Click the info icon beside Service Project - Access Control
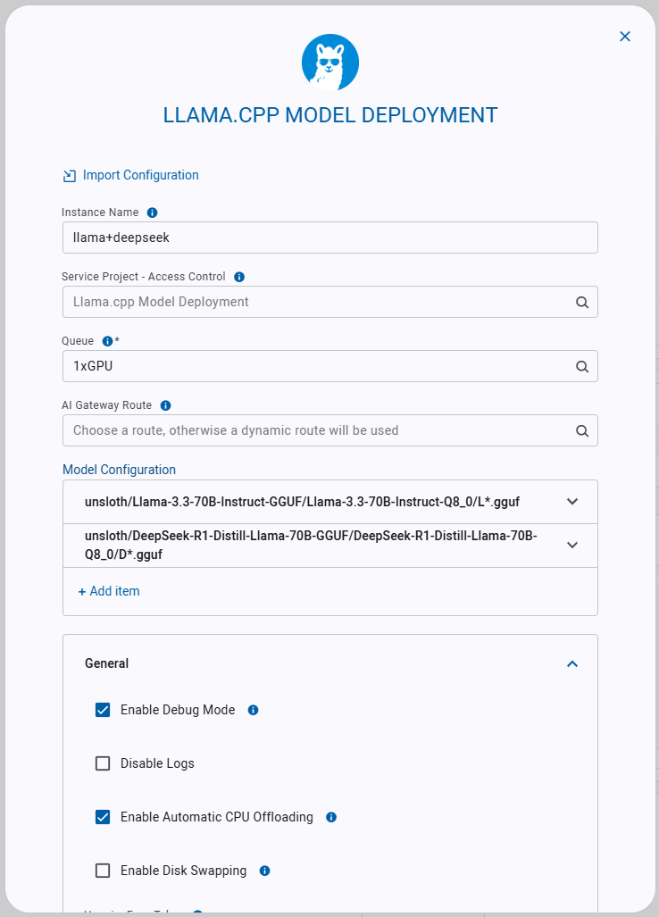The image size is (659, 917). point(239,277)
